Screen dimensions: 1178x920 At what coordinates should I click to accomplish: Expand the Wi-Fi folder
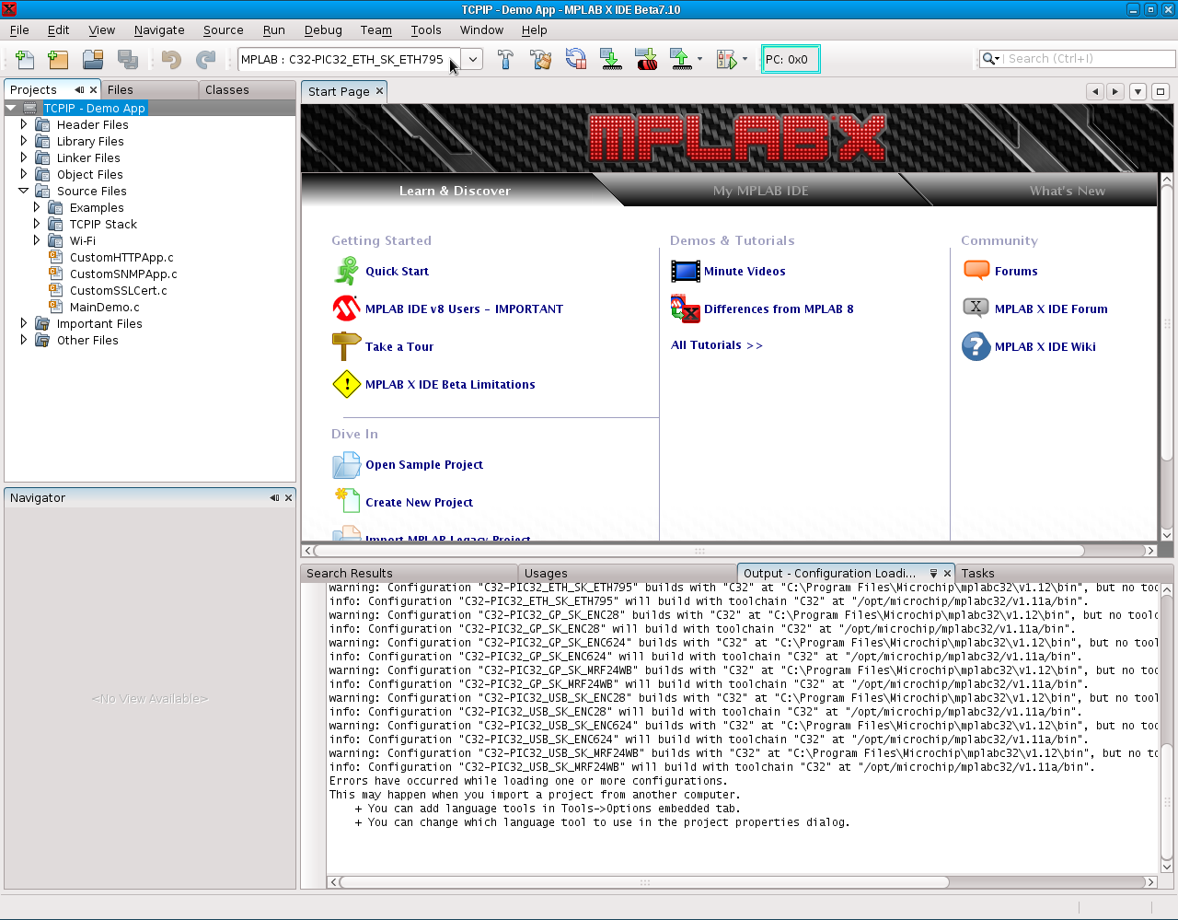point(37,240)
